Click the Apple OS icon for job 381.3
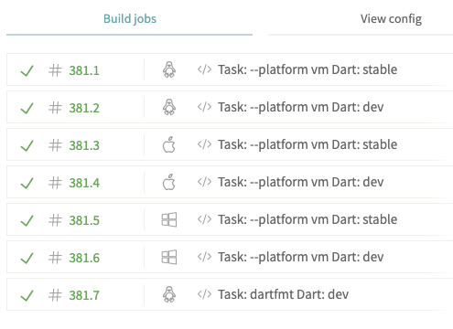Viewport: 453px width, 329px height. (169, 144)
